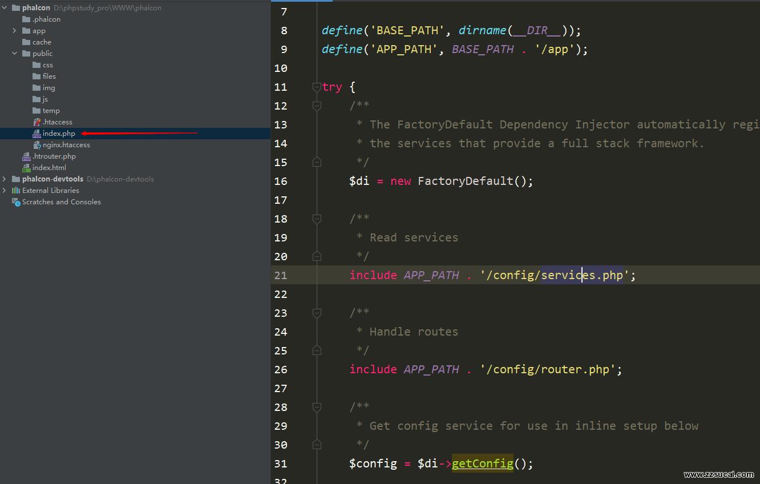Click line number 21 in the gutter

281,275
